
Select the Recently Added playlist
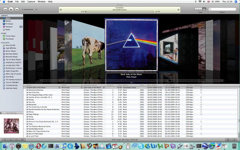(11, 54)
